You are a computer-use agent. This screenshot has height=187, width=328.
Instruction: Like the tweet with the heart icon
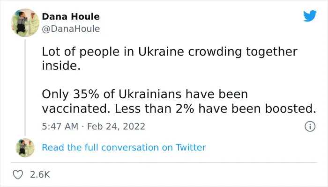click(18, 174)
